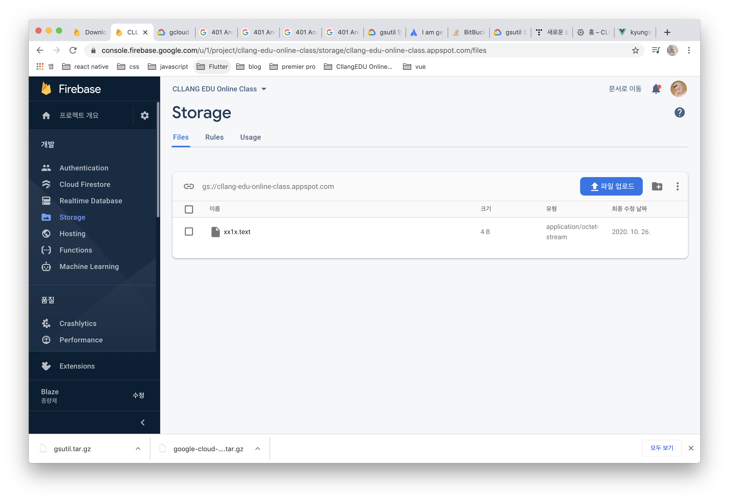The height and width of the screenshot is (501, 729).
Task: Click the xx1x.text file icon
Action: coord(215,232)
